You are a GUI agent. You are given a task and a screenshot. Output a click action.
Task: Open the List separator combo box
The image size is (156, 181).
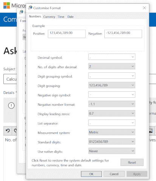pyautogui.click(x=112, y=123)
